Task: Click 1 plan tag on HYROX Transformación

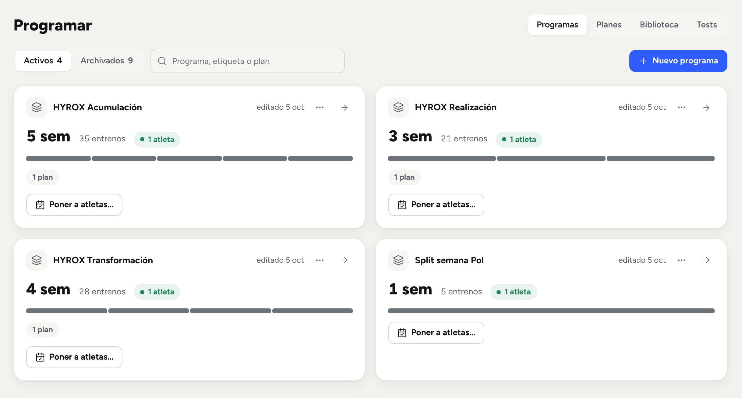Action: 43,330
